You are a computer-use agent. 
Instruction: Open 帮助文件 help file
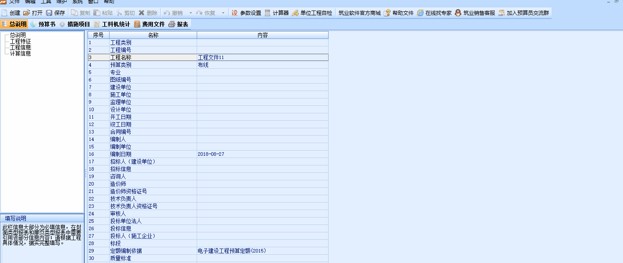click(x=399, y=13)
